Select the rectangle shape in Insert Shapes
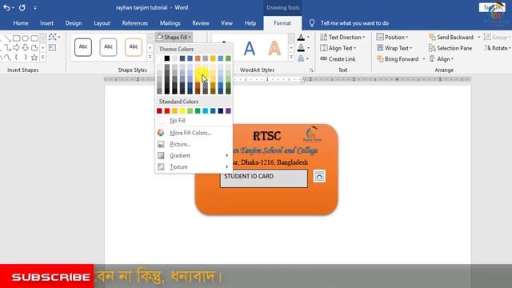Viewport: 512px width, 288px height. [16, 38]
